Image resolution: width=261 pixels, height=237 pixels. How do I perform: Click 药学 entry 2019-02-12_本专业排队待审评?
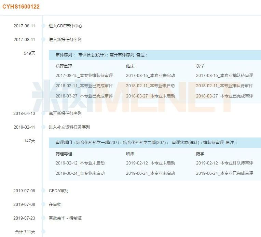click(x=224, y=163)
